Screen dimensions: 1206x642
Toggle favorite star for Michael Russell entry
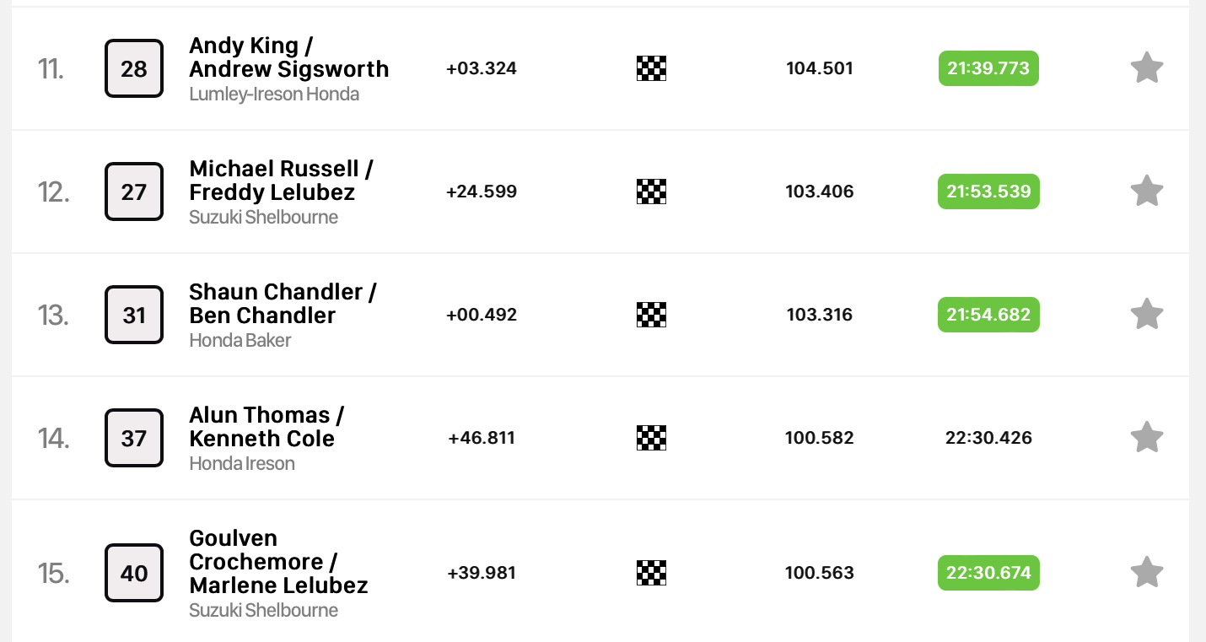pos(1147,191)
